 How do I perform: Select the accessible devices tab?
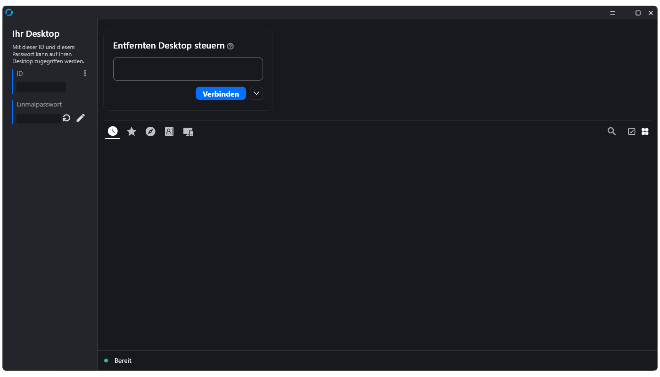pyautogui.click(x=188, y=131)
